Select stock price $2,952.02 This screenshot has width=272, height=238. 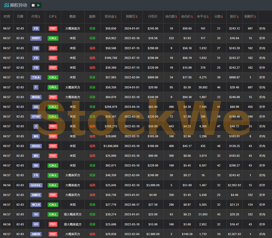point(234,185)
